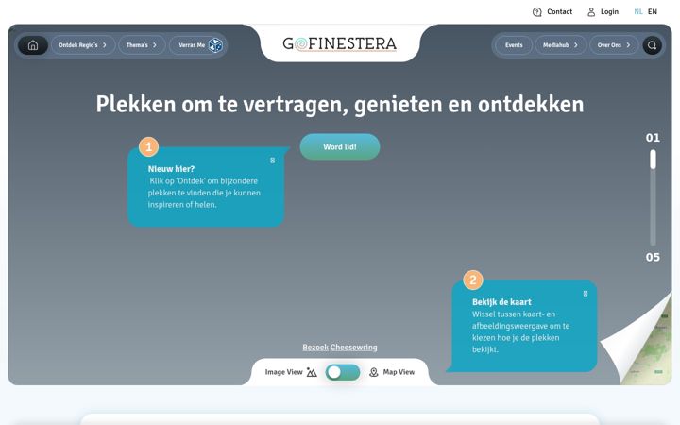This screenshot has width=680, height=425.
Task: Click the Login link text
Action: pyautogui.click(x=609, y=11)
